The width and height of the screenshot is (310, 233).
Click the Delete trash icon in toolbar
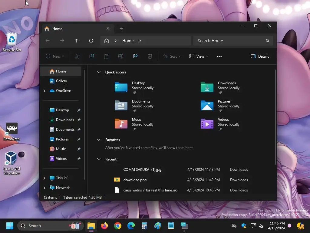coord(150,56)
